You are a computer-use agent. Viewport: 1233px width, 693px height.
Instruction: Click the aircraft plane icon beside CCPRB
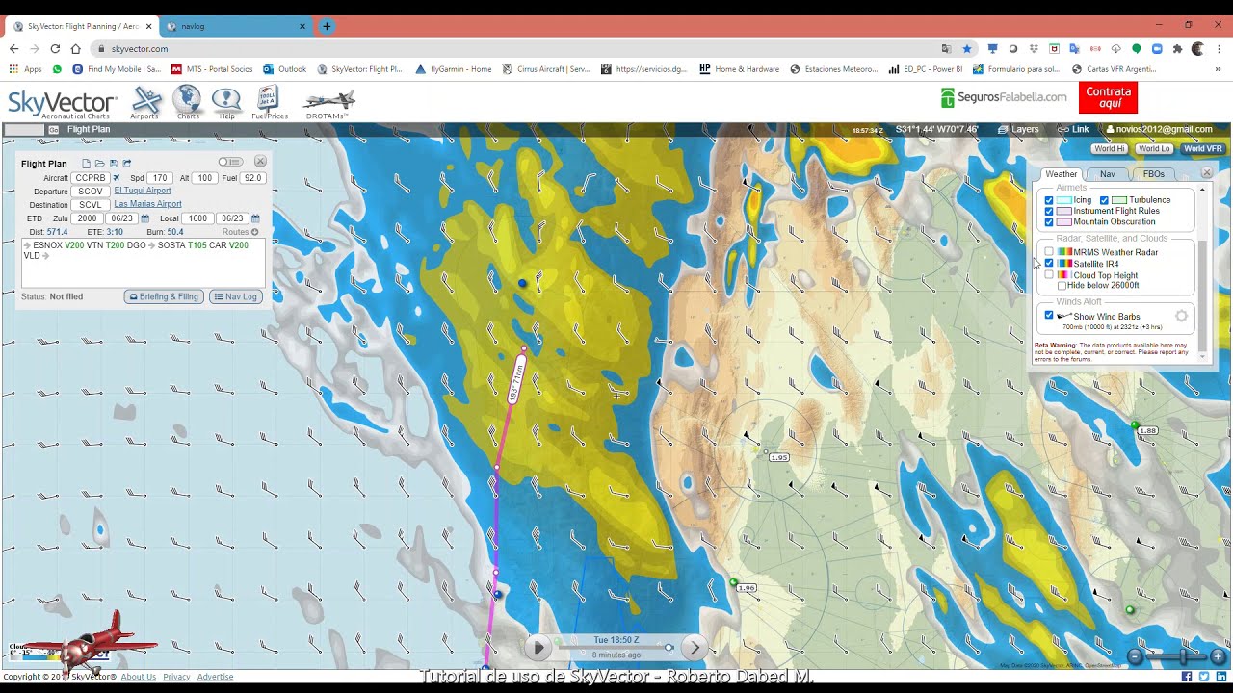(117, 178)
